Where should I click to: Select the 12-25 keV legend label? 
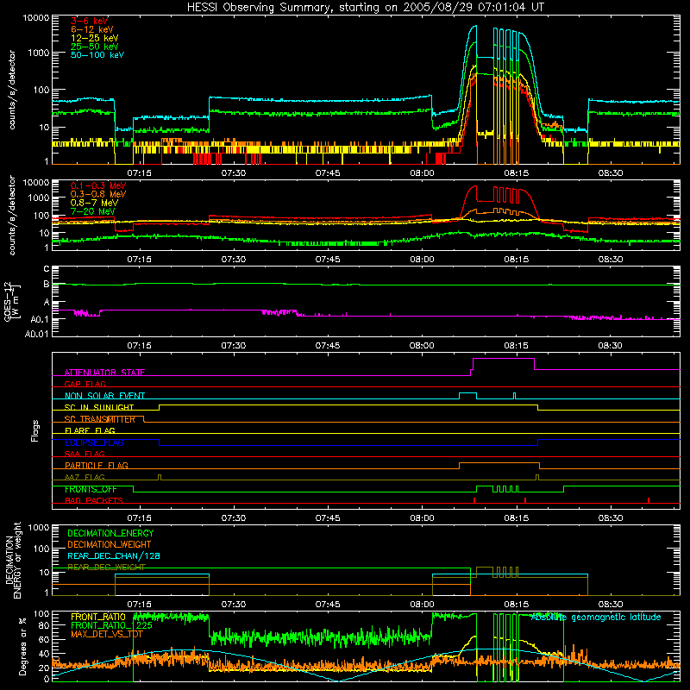[x=95, y=38]
